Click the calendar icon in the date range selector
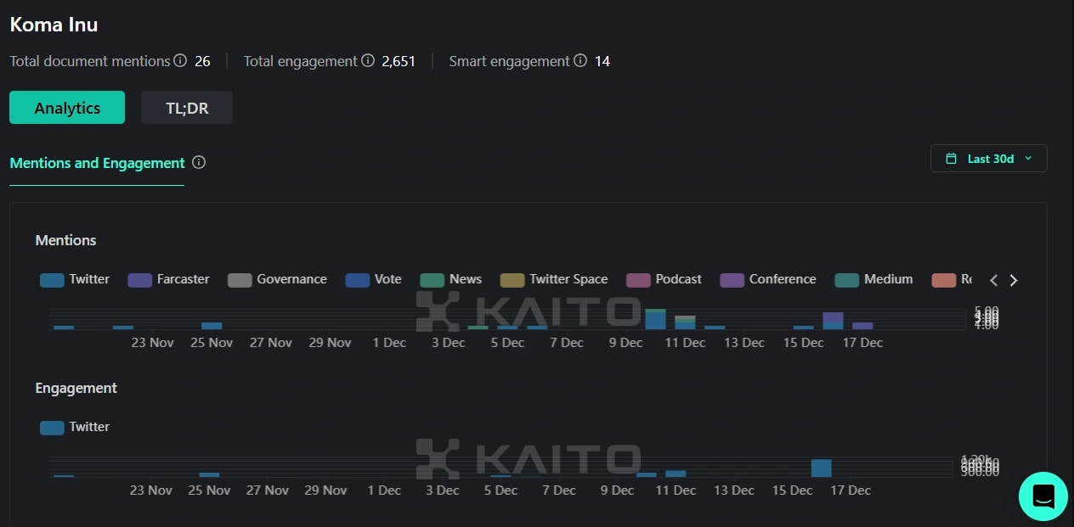Screen dimensions: 1074x527 (x=951, y=158)
